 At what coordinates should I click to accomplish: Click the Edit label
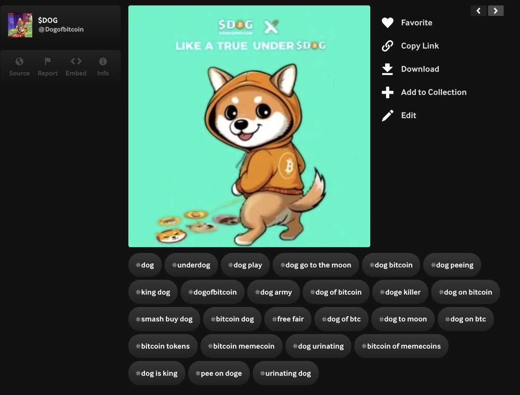(x=409, y=115)
